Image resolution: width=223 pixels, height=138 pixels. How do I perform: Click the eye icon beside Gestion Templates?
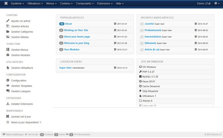click(x=8, y=86)
